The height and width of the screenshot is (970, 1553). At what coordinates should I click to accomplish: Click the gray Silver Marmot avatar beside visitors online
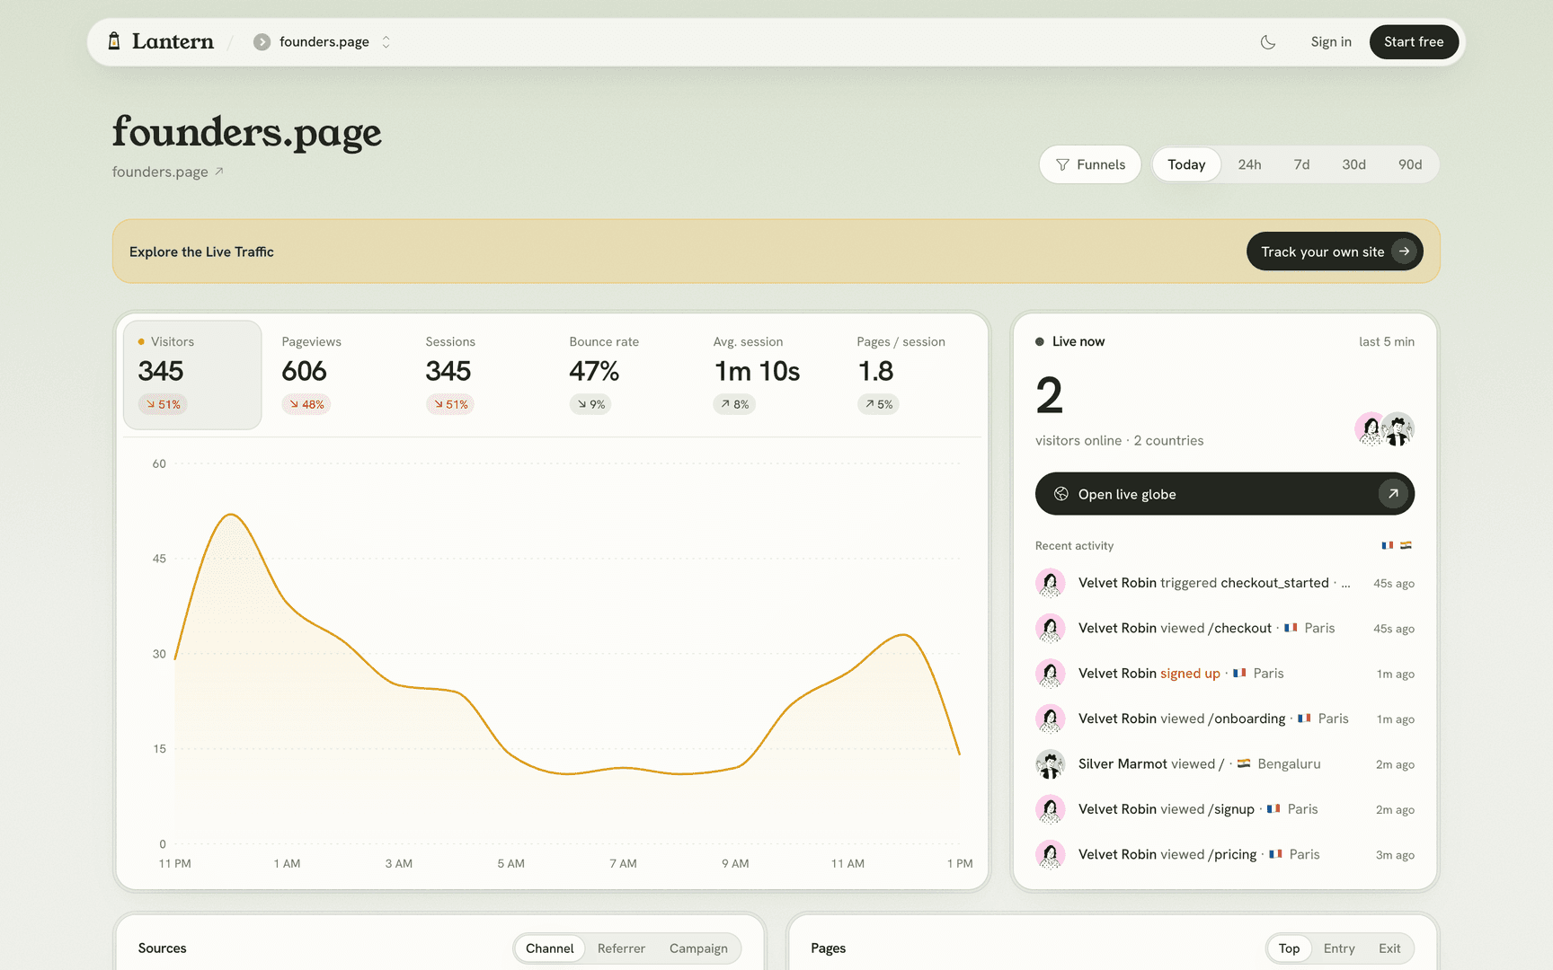[x=1398, y=429]
